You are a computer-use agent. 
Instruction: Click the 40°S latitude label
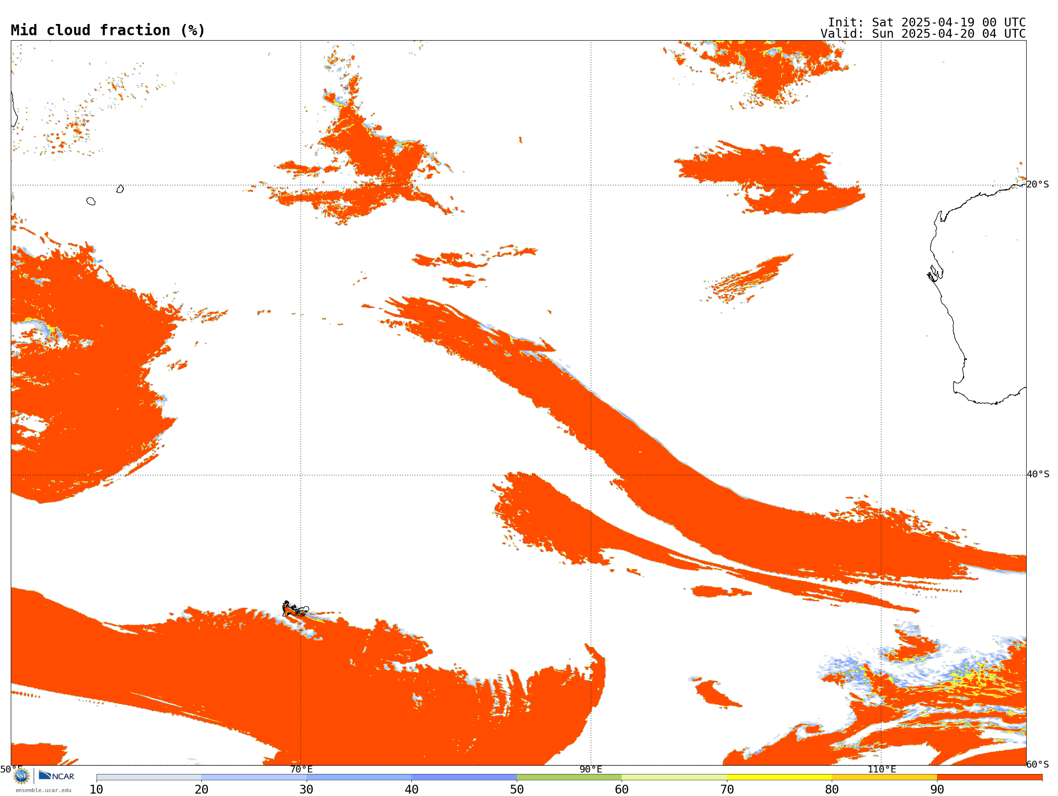[1038, 474]
